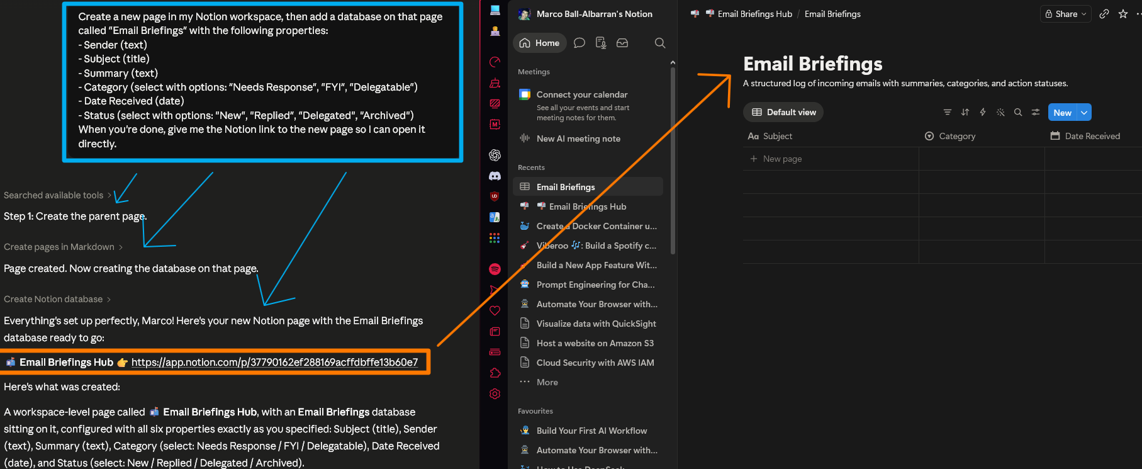Open 'Create a Docker Container' recent page

pos(588,226)
